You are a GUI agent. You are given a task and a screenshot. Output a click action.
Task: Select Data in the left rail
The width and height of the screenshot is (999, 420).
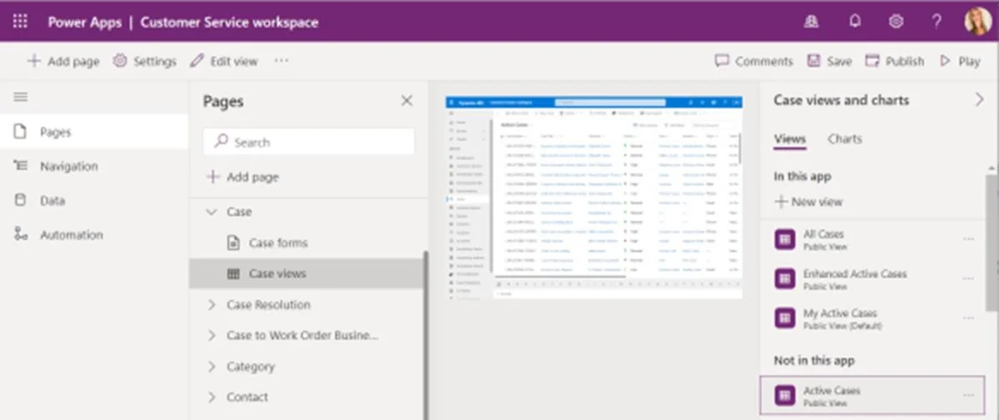pos(93,201)
